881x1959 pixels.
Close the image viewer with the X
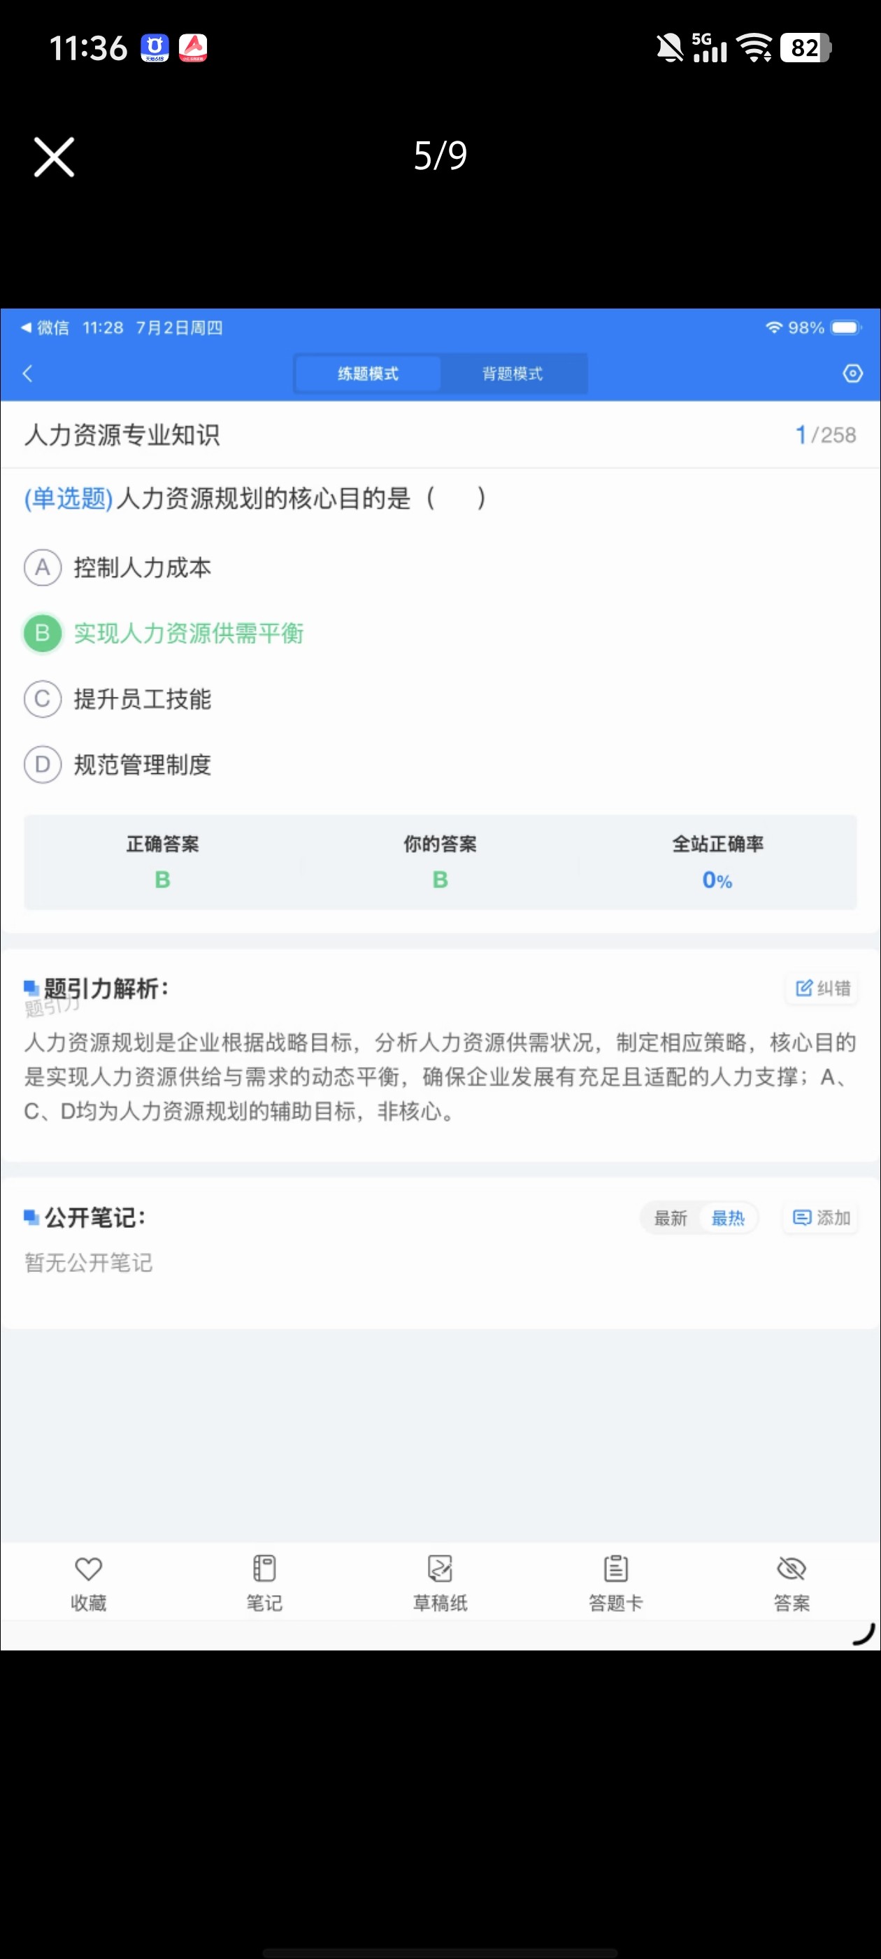(x=54, y=157)
